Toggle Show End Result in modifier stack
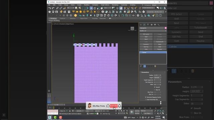This screenshot has width=214, height=120. pos(145,66)
